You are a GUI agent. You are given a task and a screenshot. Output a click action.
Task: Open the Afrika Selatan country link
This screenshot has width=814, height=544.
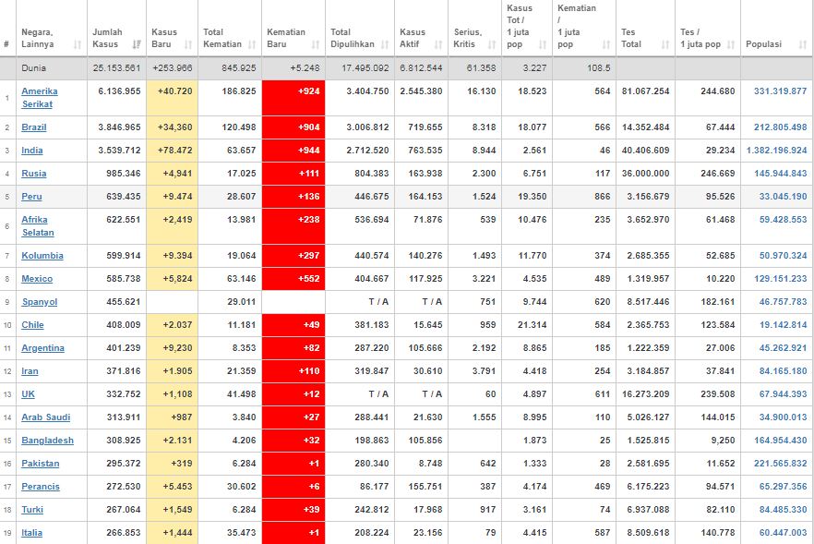coord(37,226)
